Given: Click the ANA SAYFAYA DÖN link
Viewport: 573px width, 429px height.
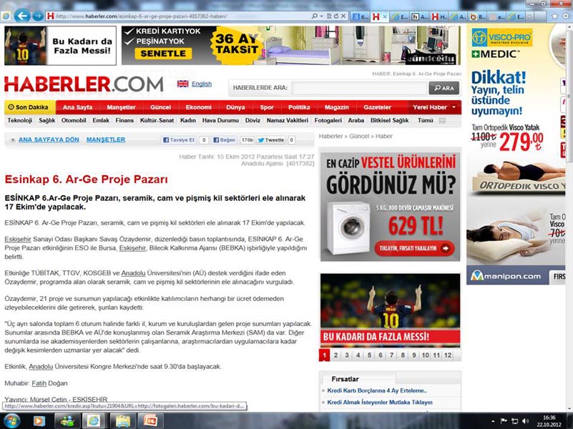Looking at the screenshot, I should tap(49, 140).
